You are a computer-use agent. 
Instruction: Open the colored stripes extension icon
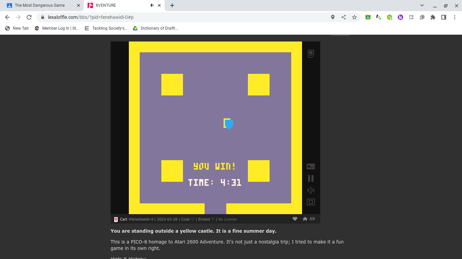[379, 17]
